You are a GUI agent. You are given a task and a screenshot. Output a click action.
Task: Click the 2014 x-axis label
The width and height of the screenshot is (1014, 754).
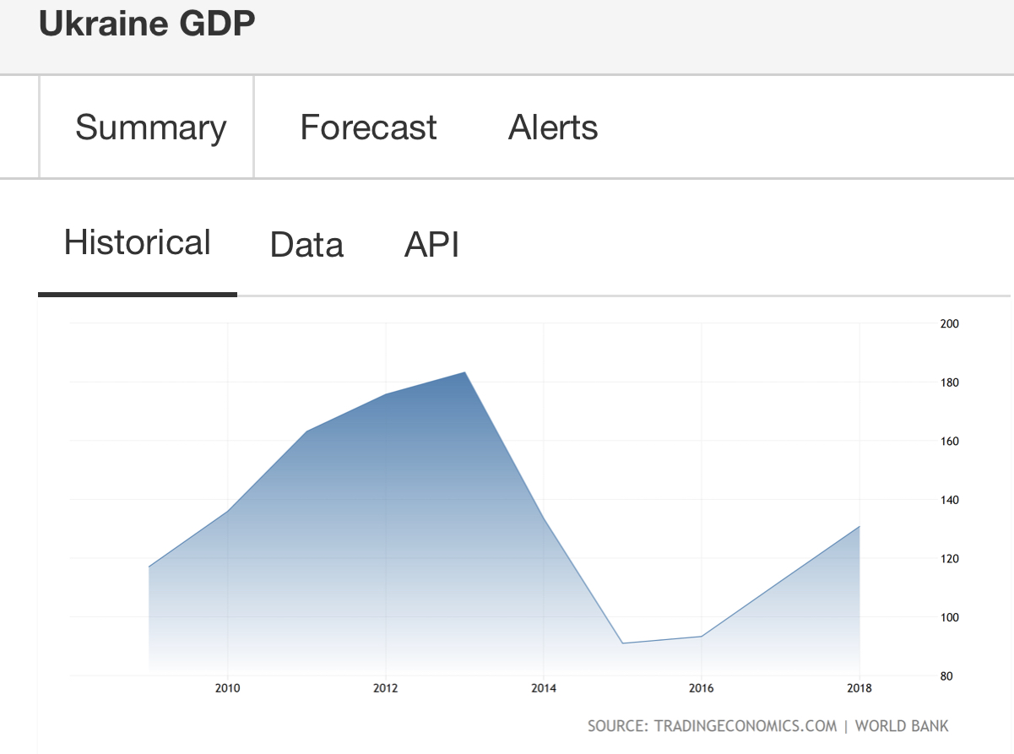(x=544, y=688)
